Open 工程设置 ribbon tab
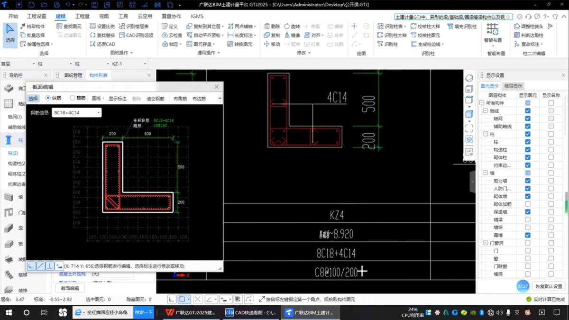Screen dimensions: 569x320 [37, 16]
